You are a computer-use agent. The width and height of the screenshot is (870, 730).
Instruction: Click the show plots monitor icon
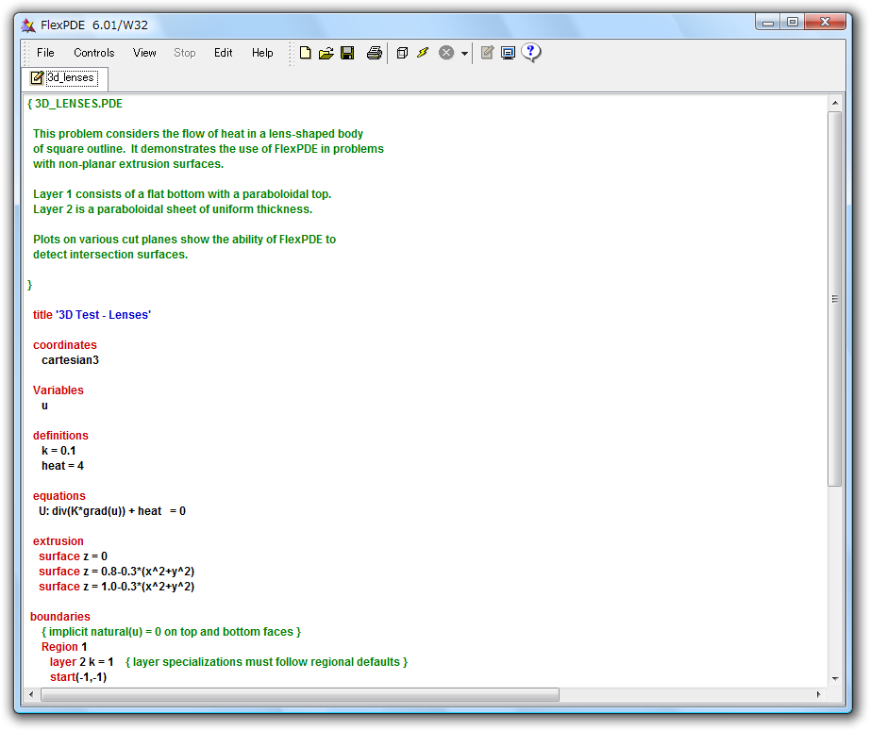(508, 53)
